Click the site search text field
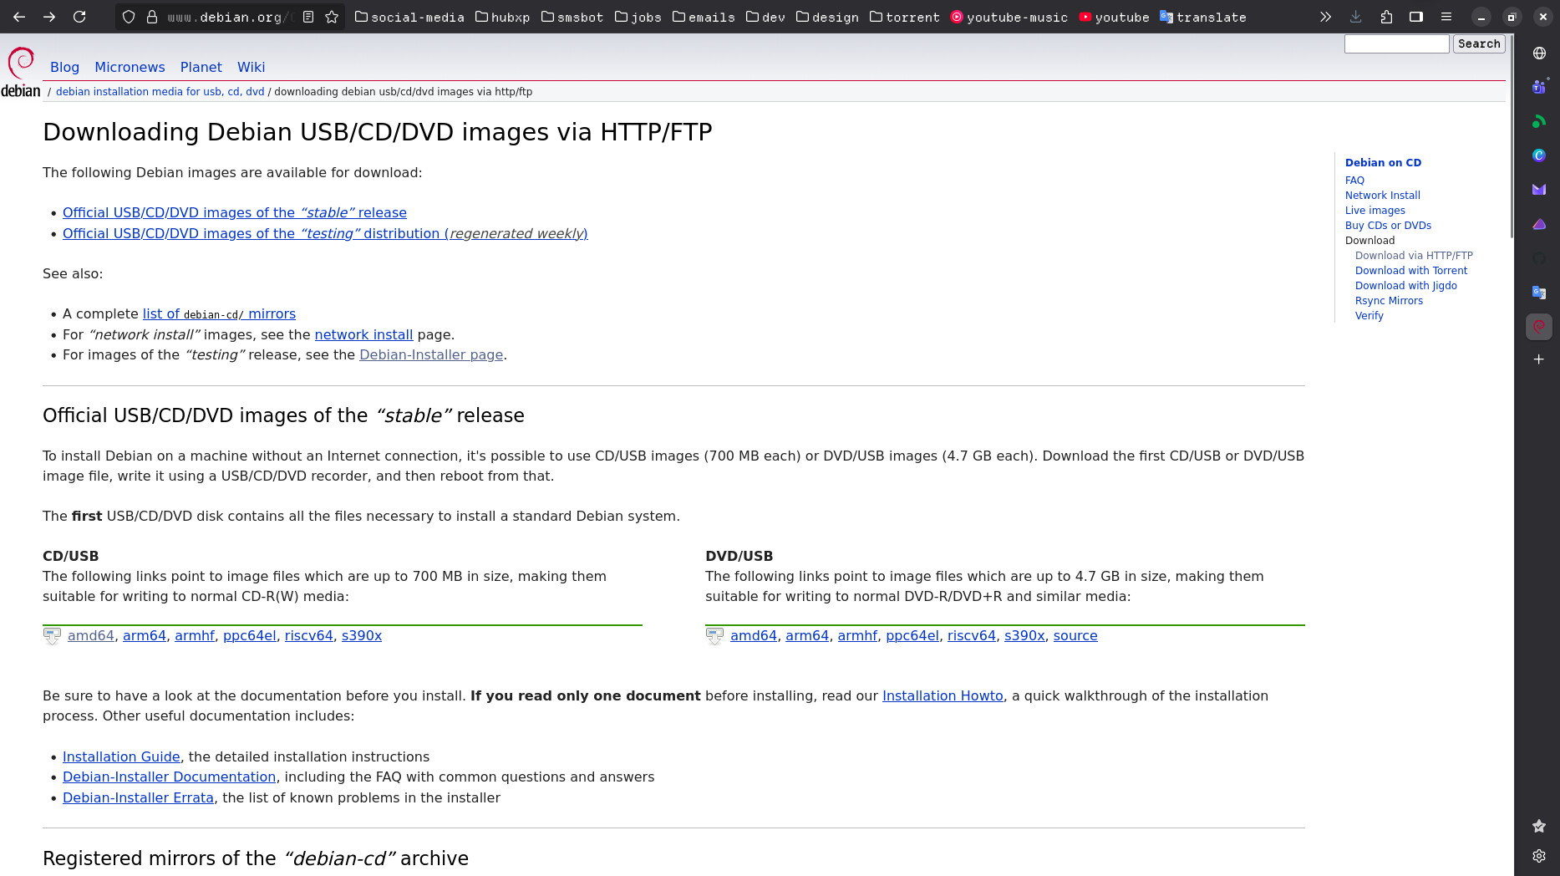 (x=1396, y=43)
